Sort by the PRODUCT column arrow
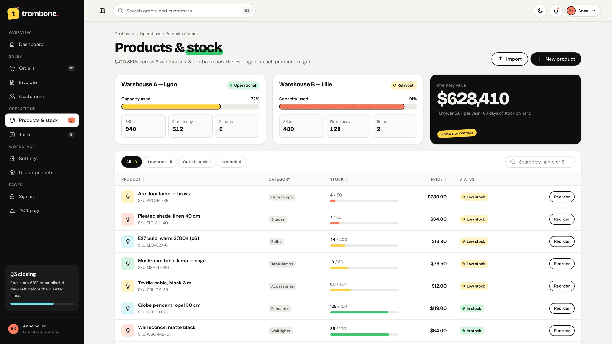 point(144,180)
